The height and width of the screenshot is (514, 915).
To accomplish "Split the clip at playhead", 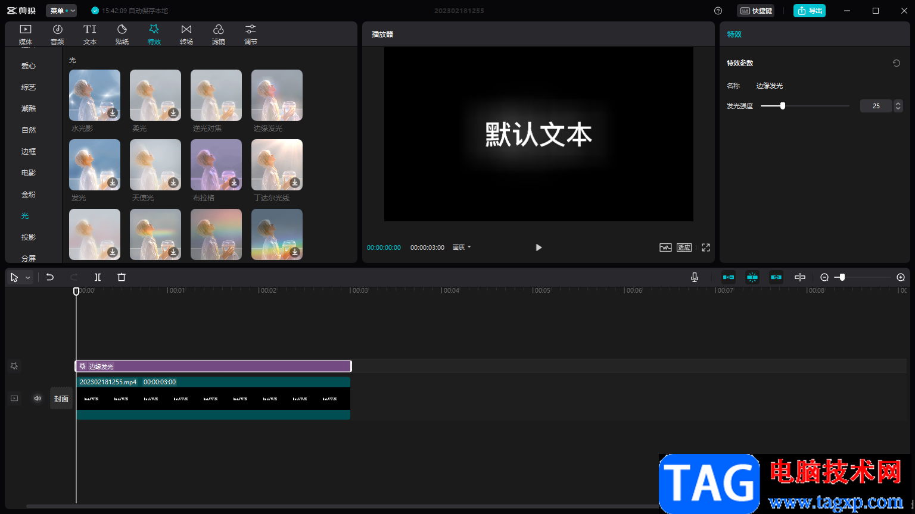I will coord(98,277).
